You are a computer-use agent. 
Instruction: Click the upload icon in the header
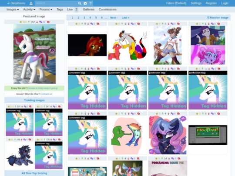point(31,3)
